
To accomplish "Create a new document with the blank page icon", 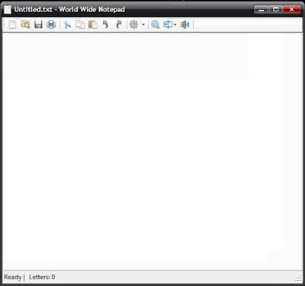I will (x=12, y=24).
